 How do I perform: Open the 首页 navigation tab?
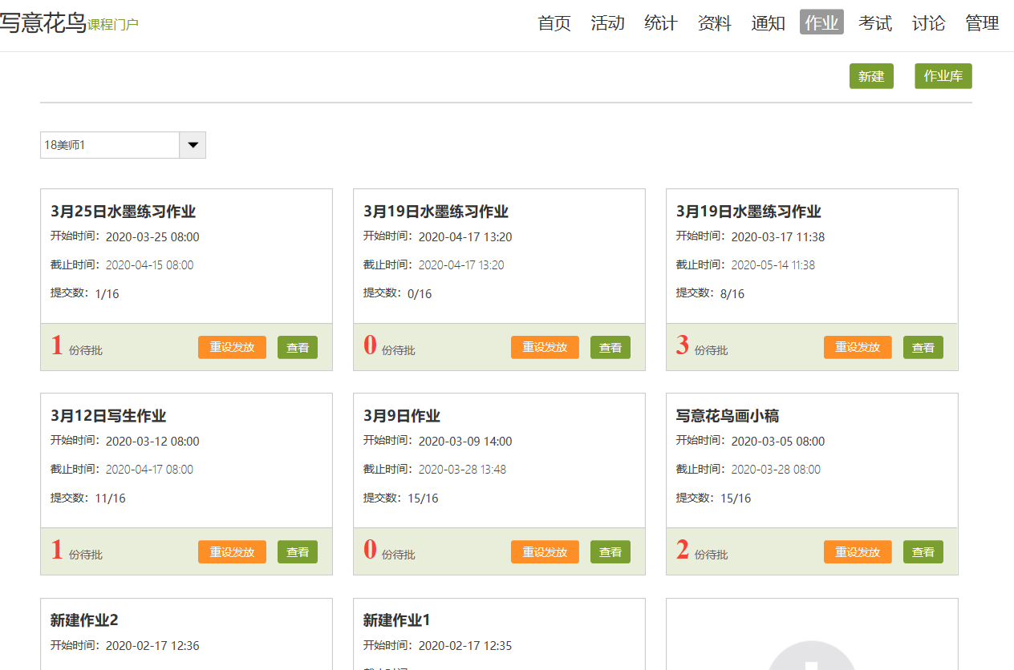[554, 23]
